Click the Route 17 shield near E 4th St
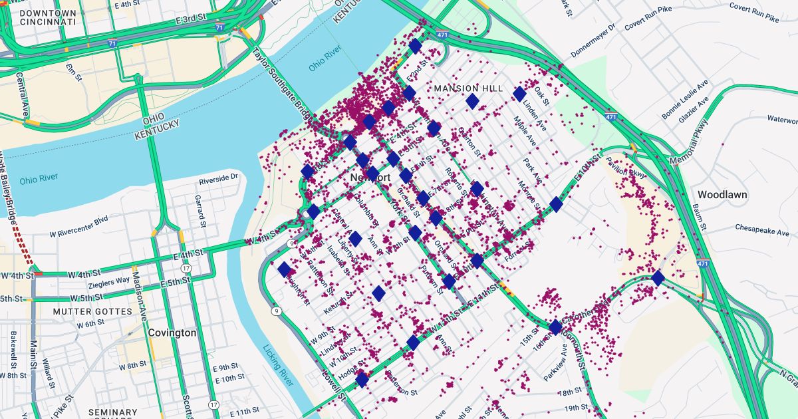The image size is (798, 419). point(187,268)
